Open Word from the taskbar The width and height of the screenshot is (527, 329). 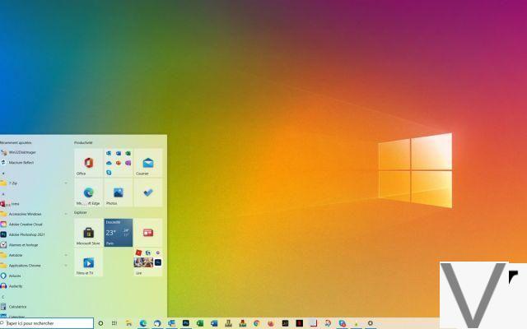(x=214, y=323)
